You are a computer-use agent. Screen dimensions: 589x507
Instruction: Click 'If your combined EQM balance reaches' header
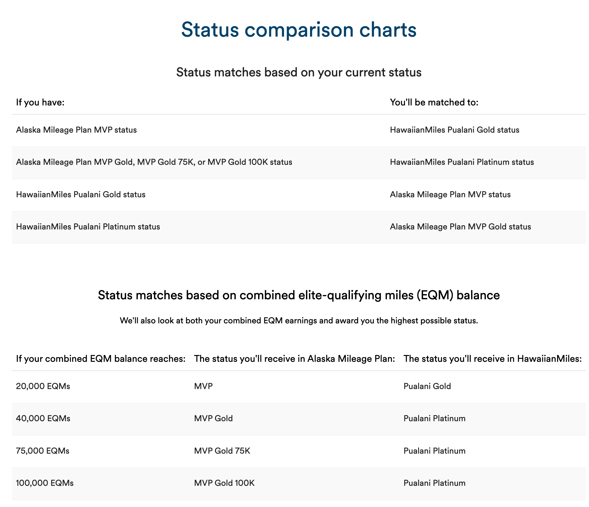pos(101,359)
